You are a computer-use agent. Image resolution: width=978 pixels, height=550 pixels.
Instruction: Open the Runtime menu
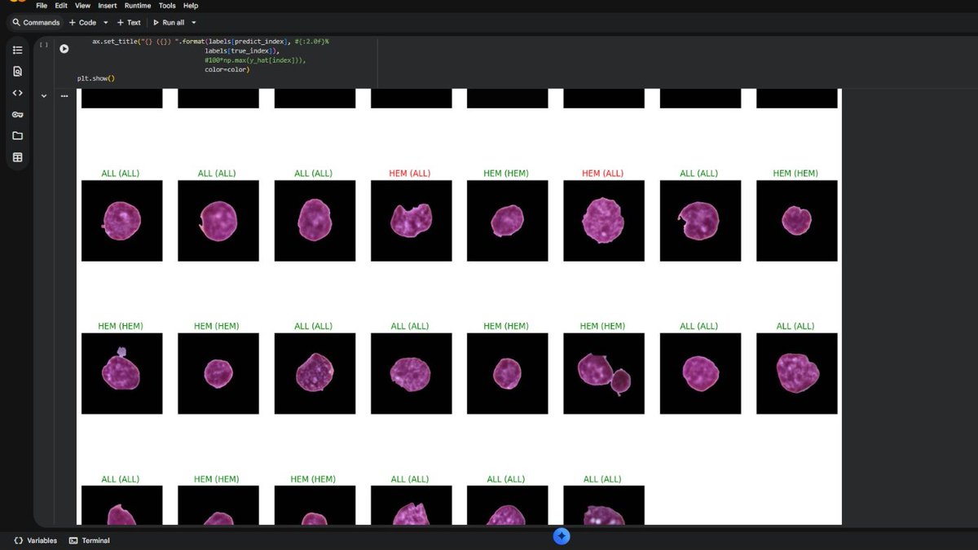pos(138,6)
